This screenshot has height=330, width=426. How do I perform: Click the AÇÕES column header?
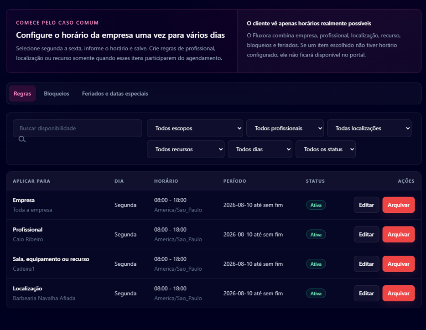point(406,181)
